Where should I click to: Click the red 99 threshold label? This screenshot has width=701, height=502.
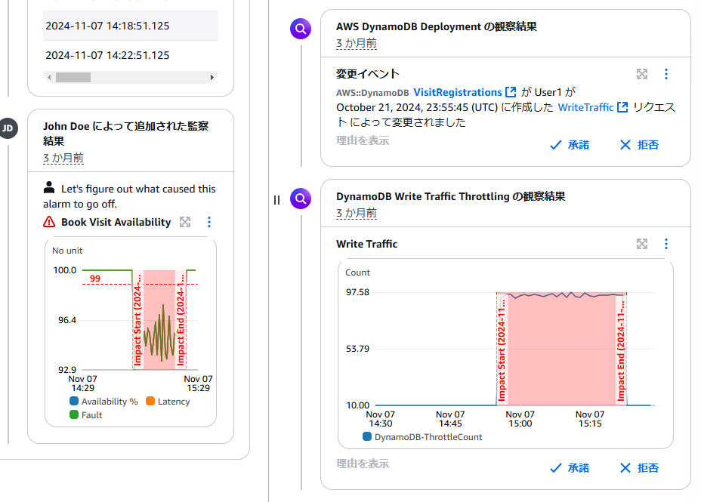coord(94,279)
